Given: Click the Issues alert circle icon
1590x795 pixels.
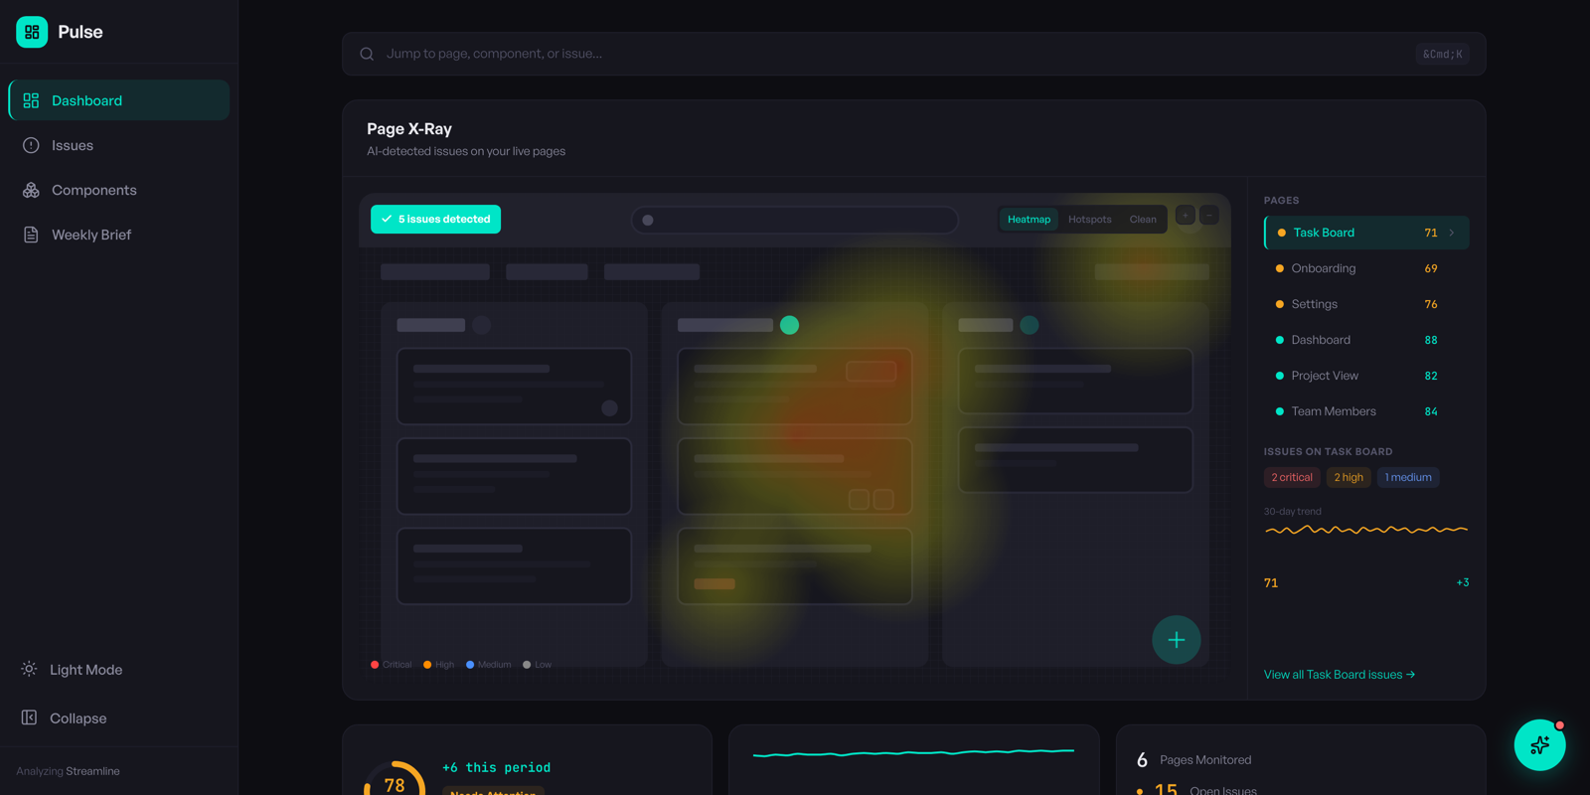Looking at the screenshot, I should [x=31, y=145].
